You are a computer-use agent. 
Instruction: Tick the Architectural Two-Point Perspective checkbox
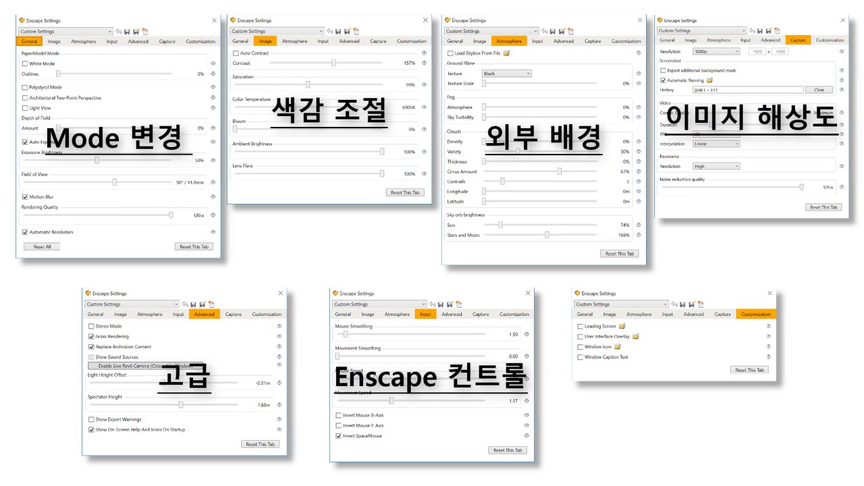[x=25, y=97]
